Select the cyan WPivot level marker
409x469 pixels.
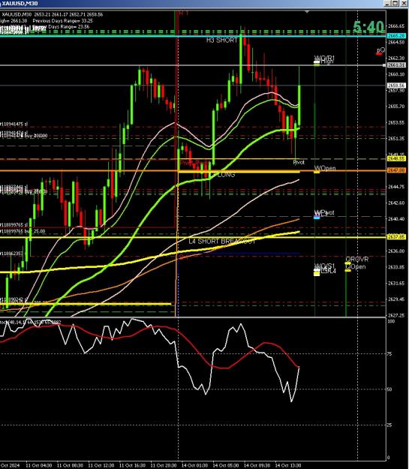click(x=317, y=217)
